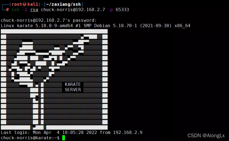Viewport: 229px width, 141px height.
Task: Click the 'x86_64' architecture text
Action: tap(183, 26)
